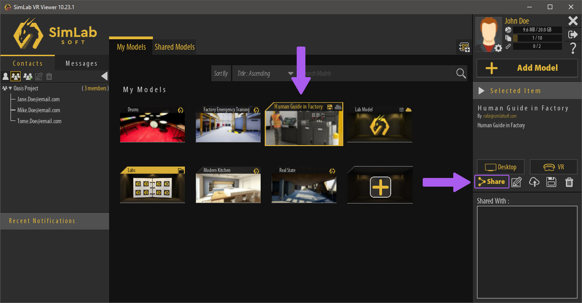Click save icon on Human Guide in Factory
This screenshot has height=303, width=582.
tap(330, 107)
